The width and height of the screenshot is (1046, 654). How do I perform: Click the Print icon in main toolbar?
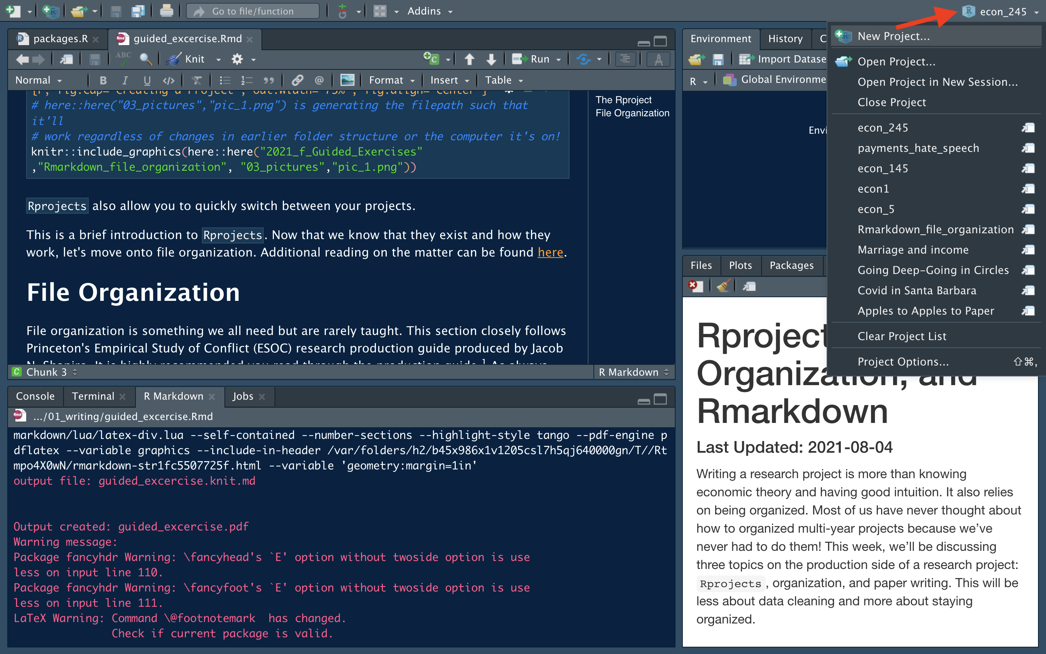point(166,11)
